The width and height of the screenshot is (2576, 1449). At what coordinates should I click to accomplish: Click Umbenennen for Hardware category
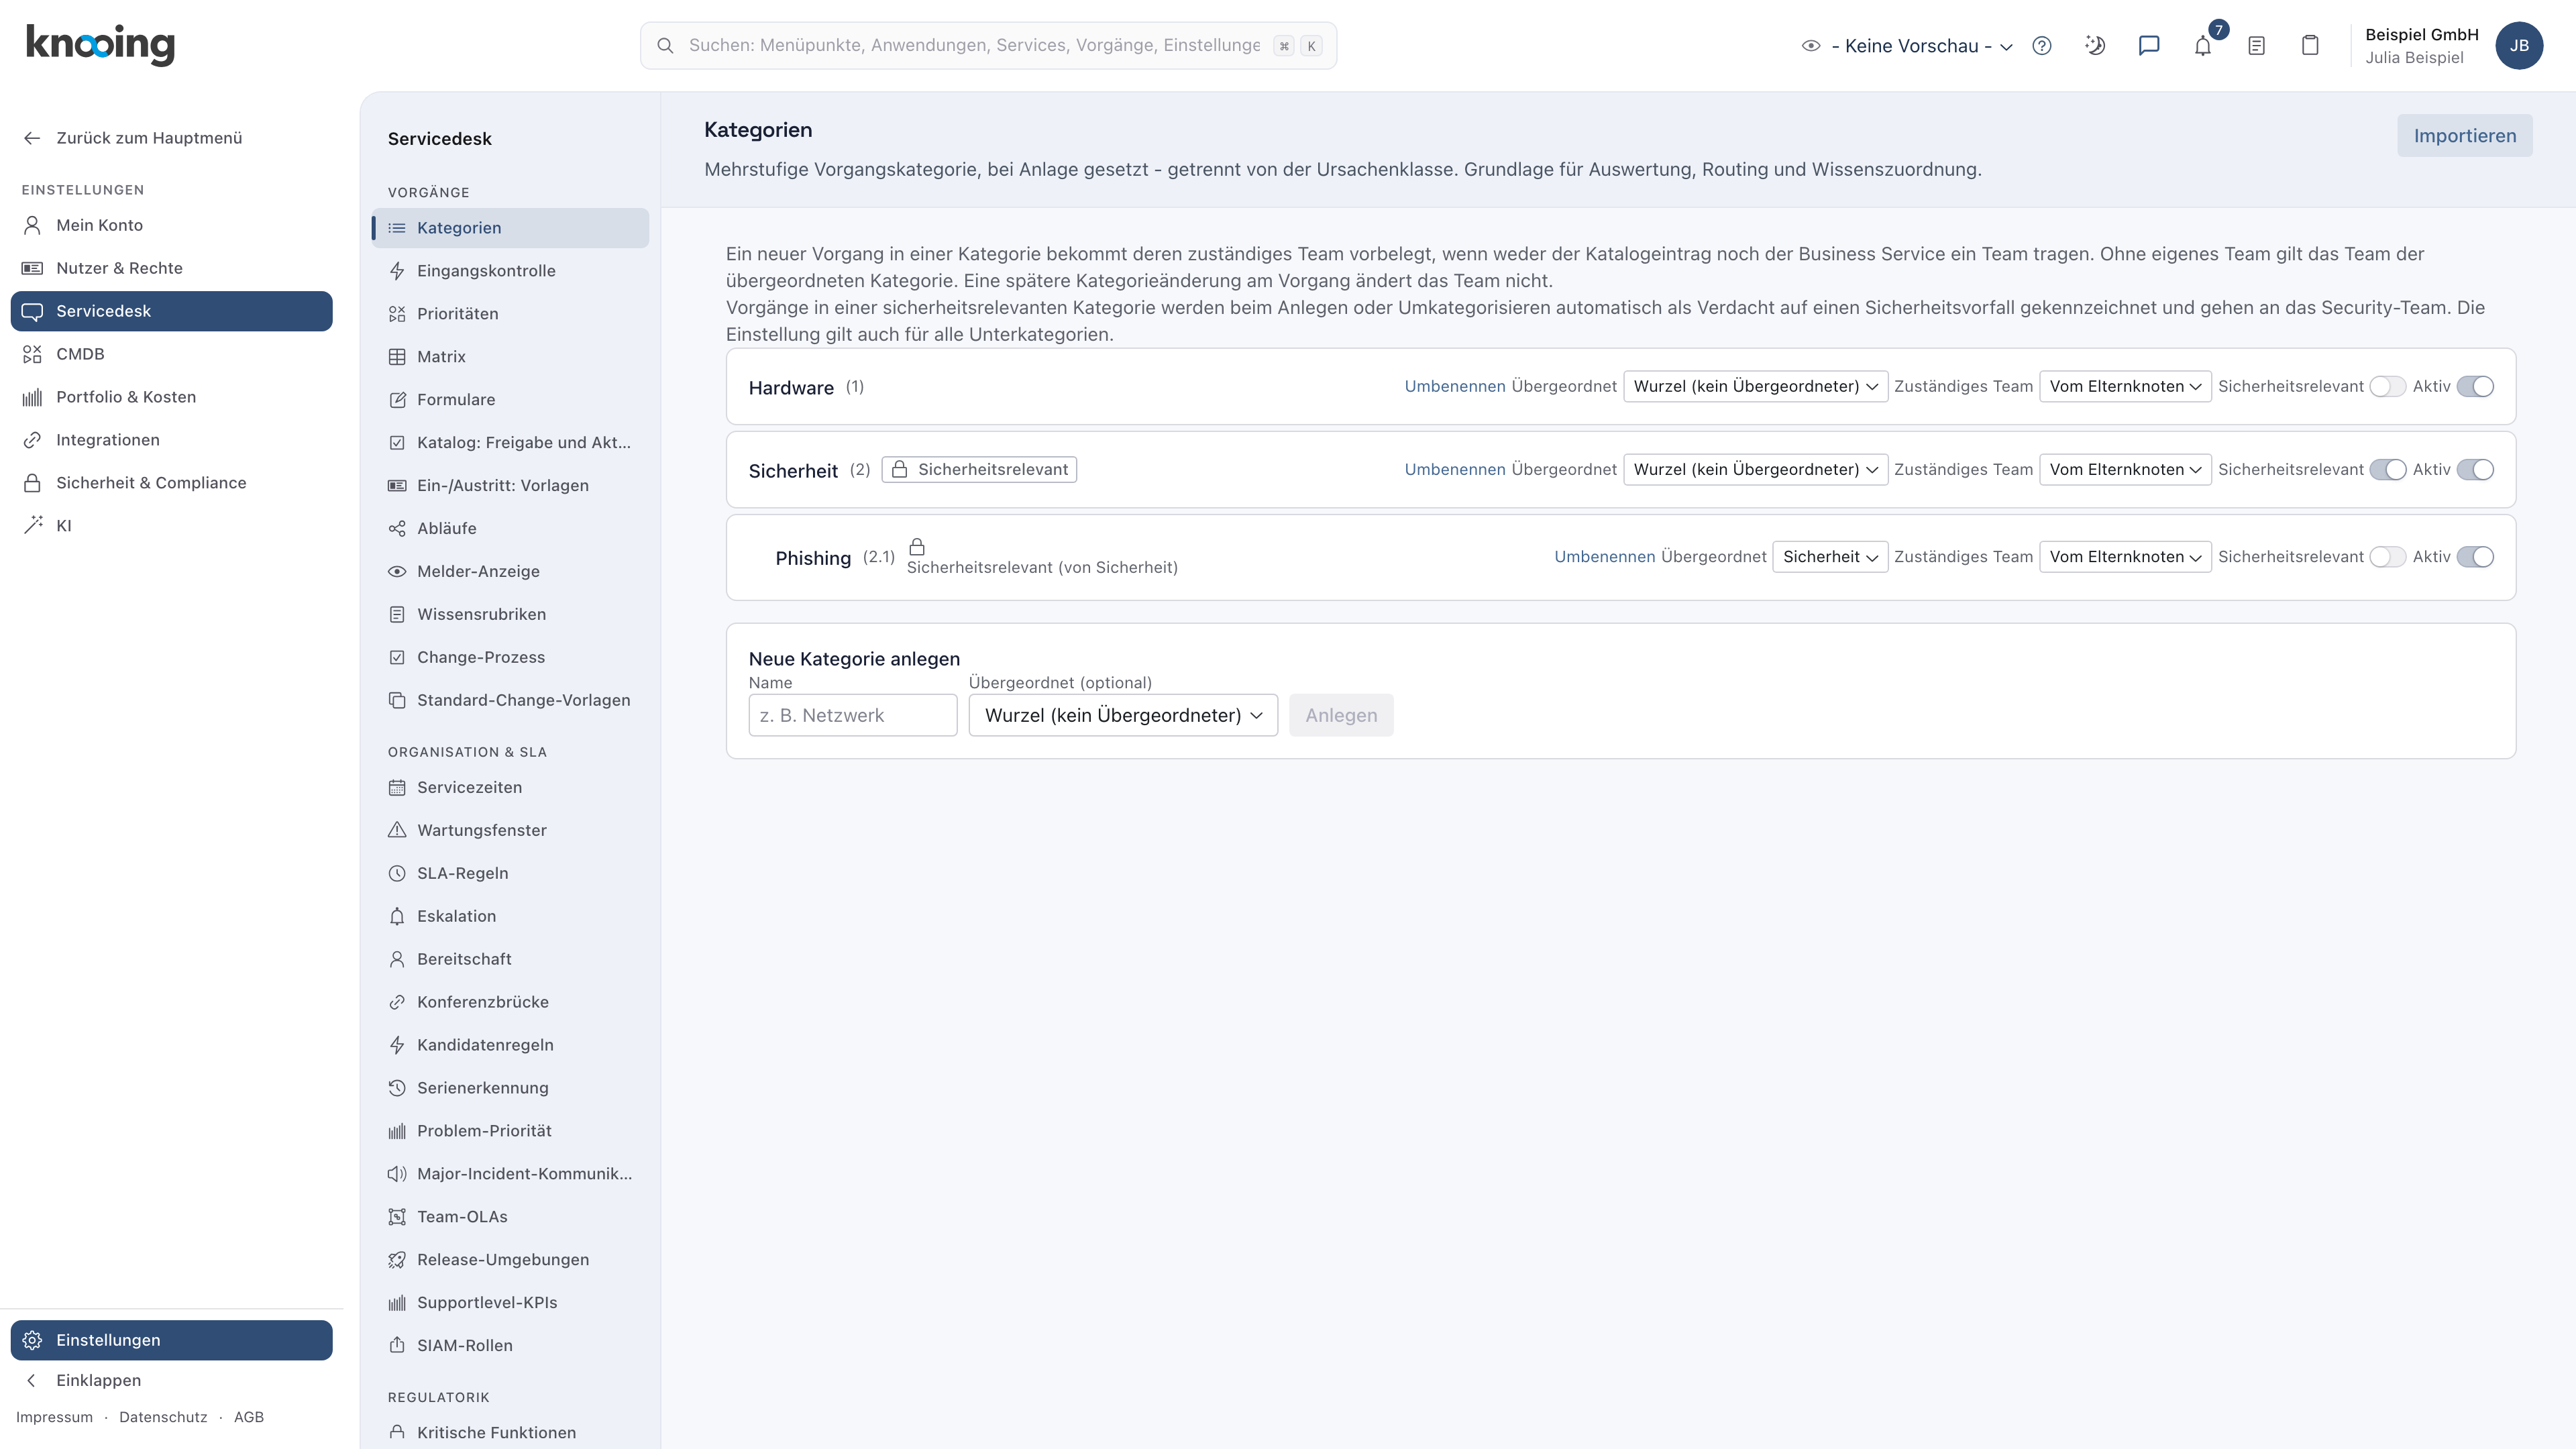pos(1454,387)
